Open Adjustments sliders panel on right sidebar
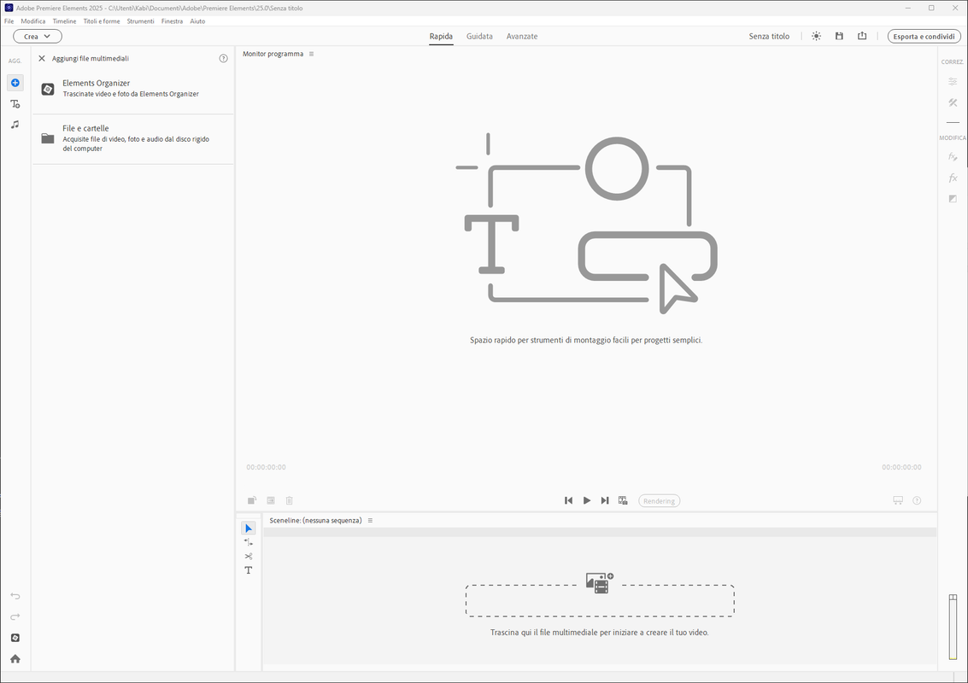 [x=953, y=82]
